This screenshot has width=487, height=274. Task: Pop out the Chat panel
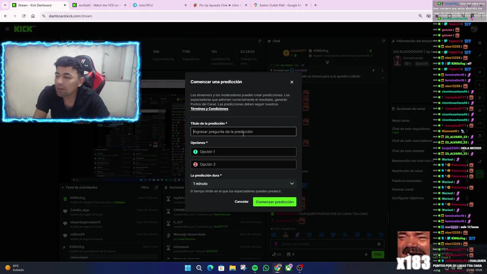[x=383, y=41]
